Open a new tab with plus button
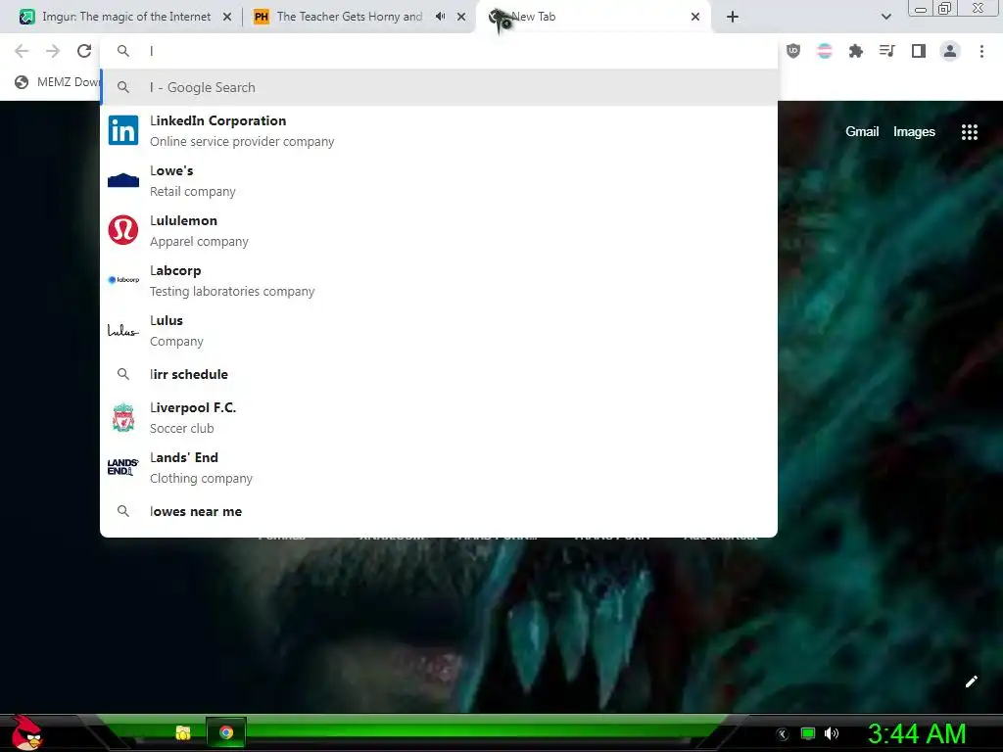This screenshot has height=752, width=1003. coord(733,17)
